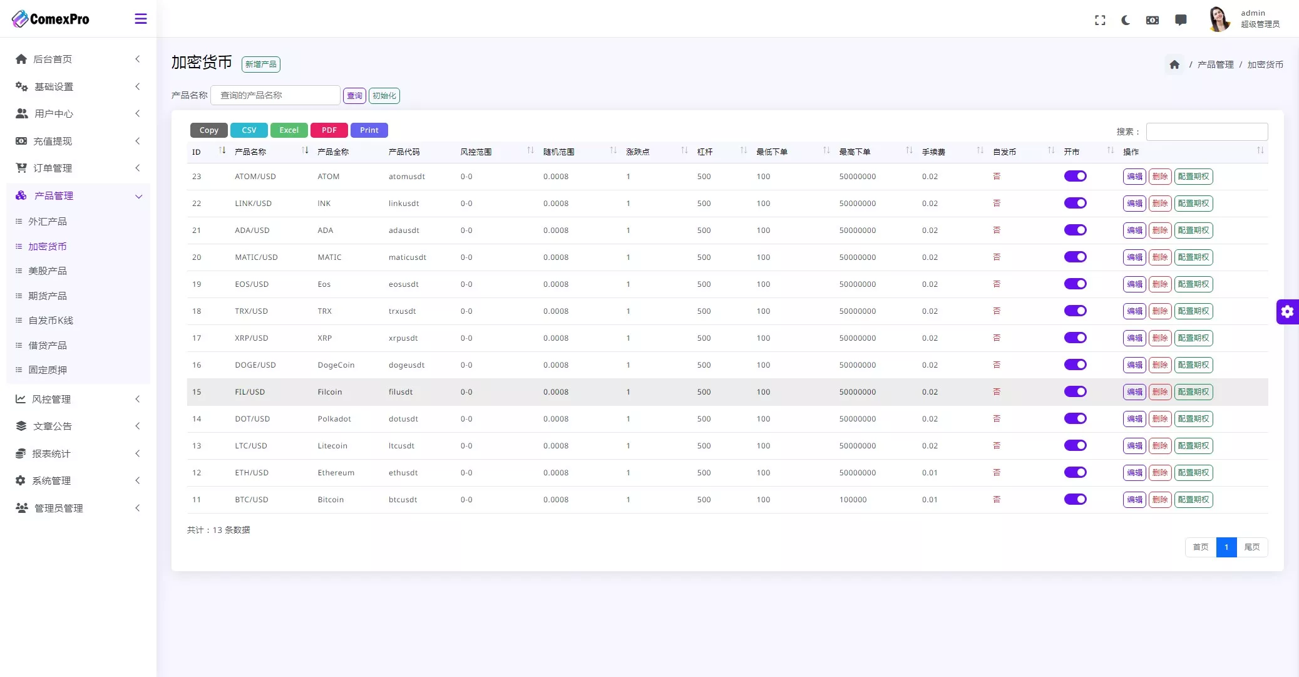This screenshot has height=677, width=1299.
Task: Select 自发币K线 in sidebar
Action: (x=51, y=321)
